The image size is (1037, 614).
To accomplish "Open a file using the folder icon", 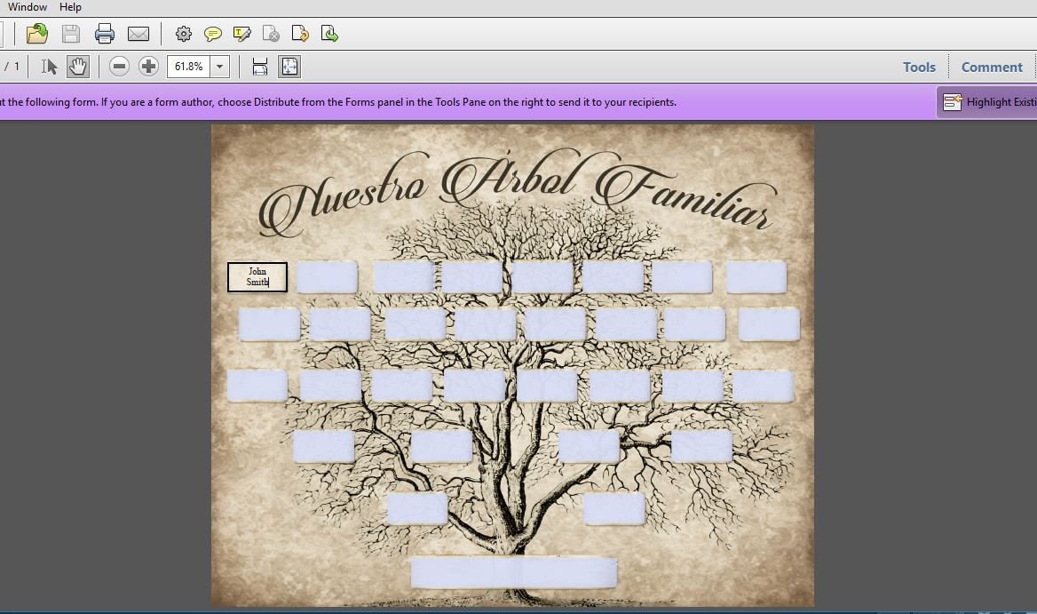I will click(36, 34).
